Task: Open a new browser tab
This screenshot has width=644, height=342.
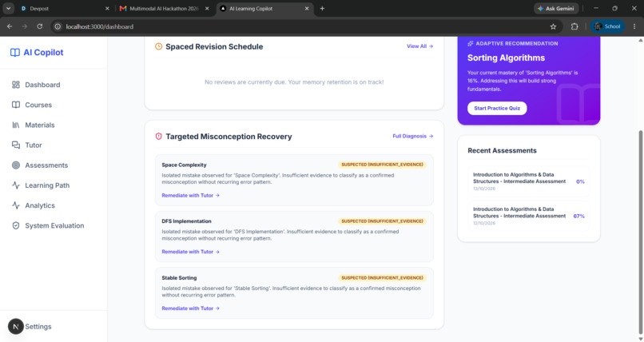Action: (323, 8)
